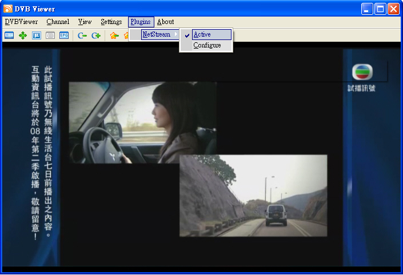
Task: Click the star-minus favourite icon
Action: coord(114,35)
